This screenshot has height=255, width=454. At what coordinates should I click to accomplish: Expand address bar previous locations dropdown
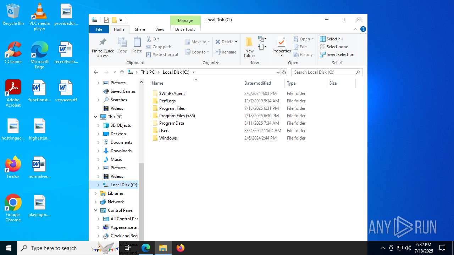(x=278, y=72)
